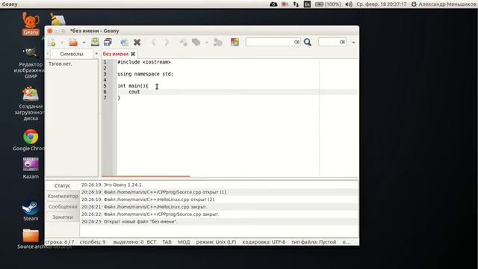Reload the current file from disk

coord(124,42)
